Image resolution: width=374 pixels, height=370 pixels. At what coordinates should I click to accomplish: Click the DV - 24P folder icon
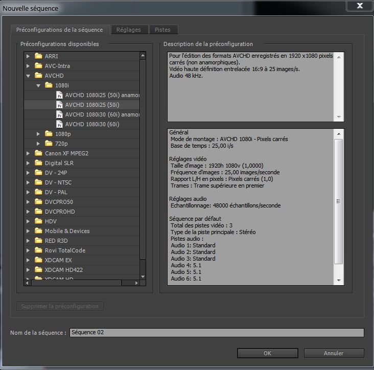(x=38, y=172)
